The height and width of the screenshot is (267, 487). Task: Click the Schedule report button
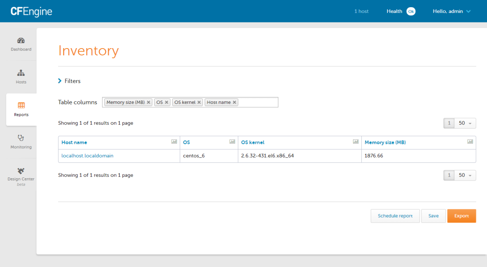click(395, 215)
